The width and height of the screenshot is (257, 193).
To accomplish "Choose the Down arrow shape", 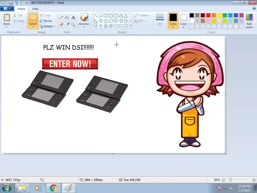I will [x=96, y=26].
